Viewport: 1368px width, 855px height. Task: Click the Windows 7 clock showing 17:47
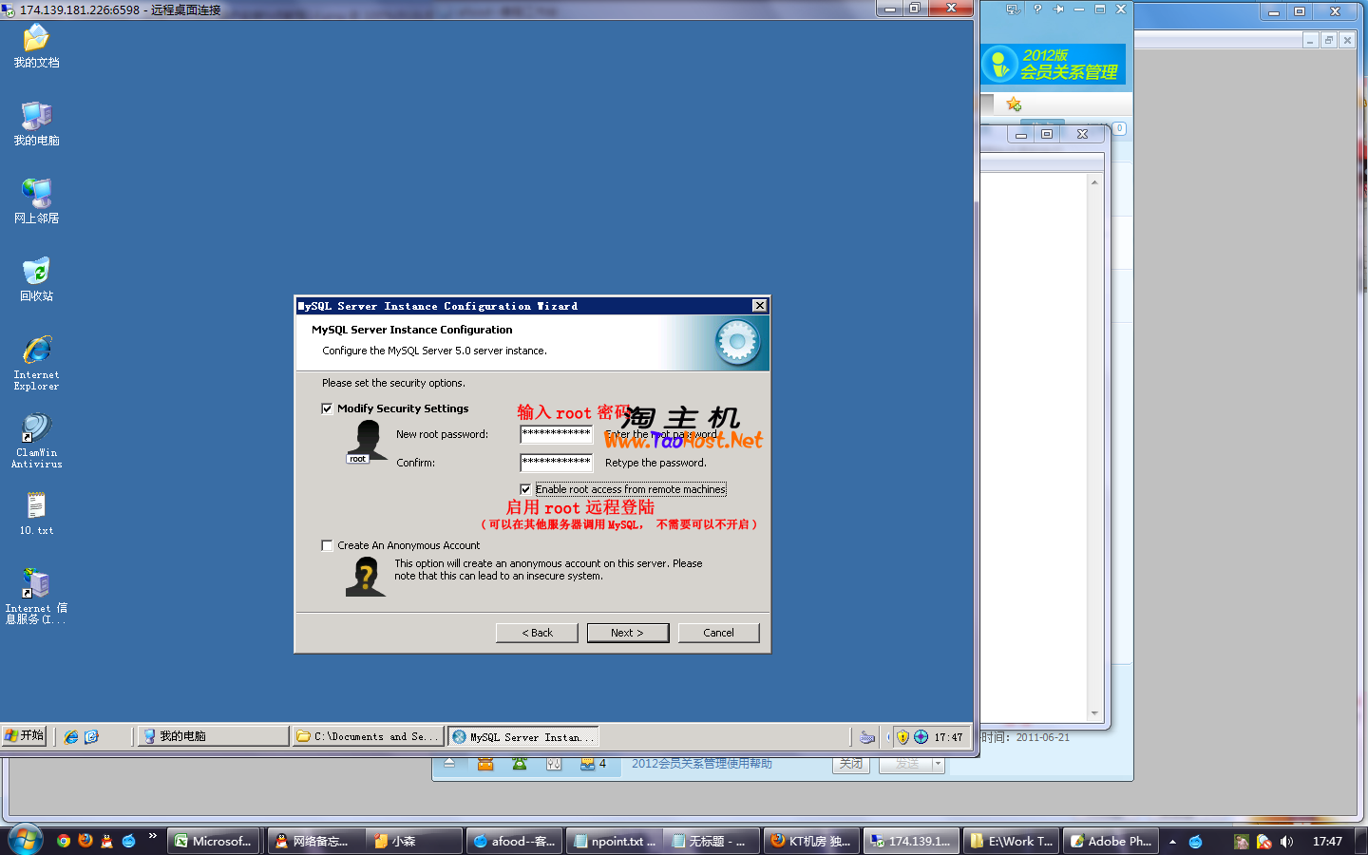coord(1327,842)
